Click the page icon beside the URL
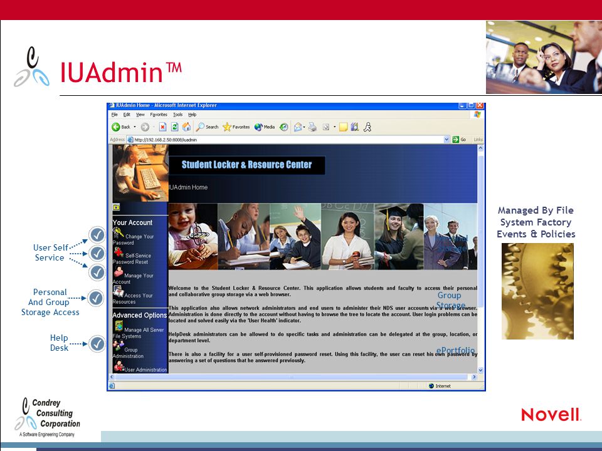Viewport: 602px width, 451px height. click(130, 140)
